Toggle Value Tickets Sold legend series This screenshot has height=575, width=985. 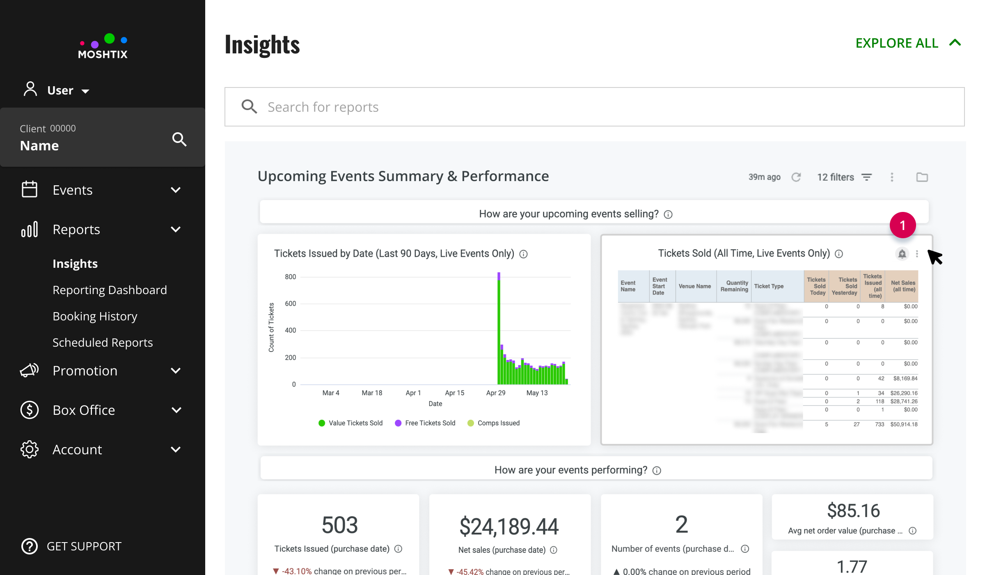click(351, 423)
